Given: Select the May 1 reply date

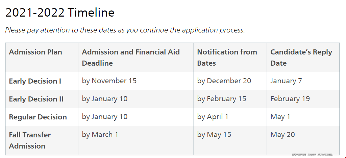Looking at the screenshot, I should pyautogui.click(x=280, y=117).
